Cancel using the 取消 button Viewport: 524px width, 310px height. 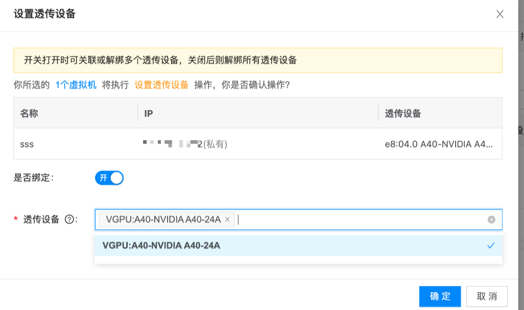coord(487,296)
